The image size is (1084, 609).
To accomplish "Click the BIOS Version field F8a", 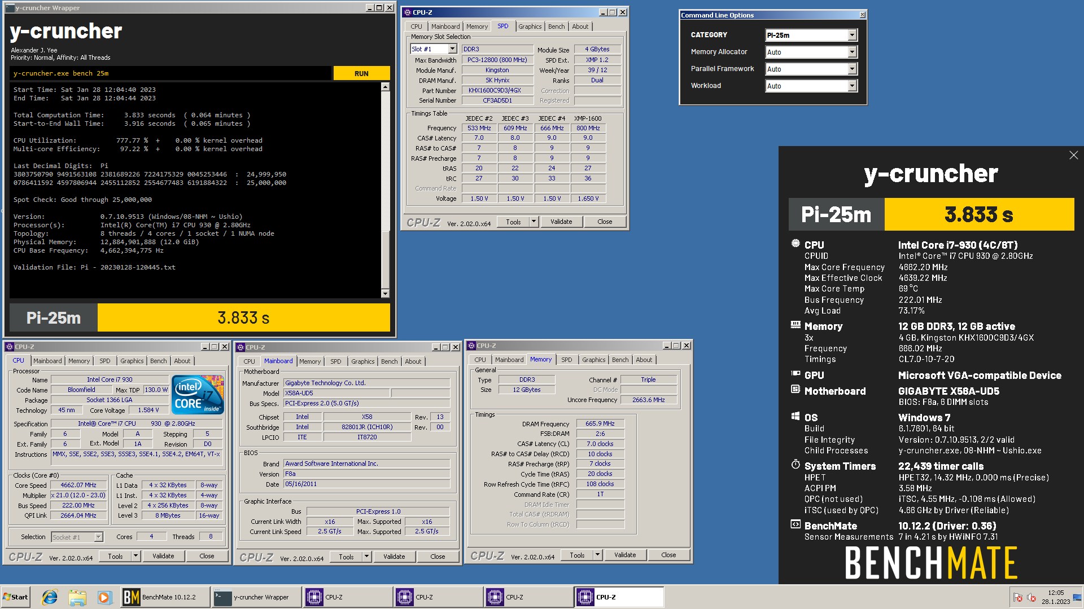I will 366,474.
